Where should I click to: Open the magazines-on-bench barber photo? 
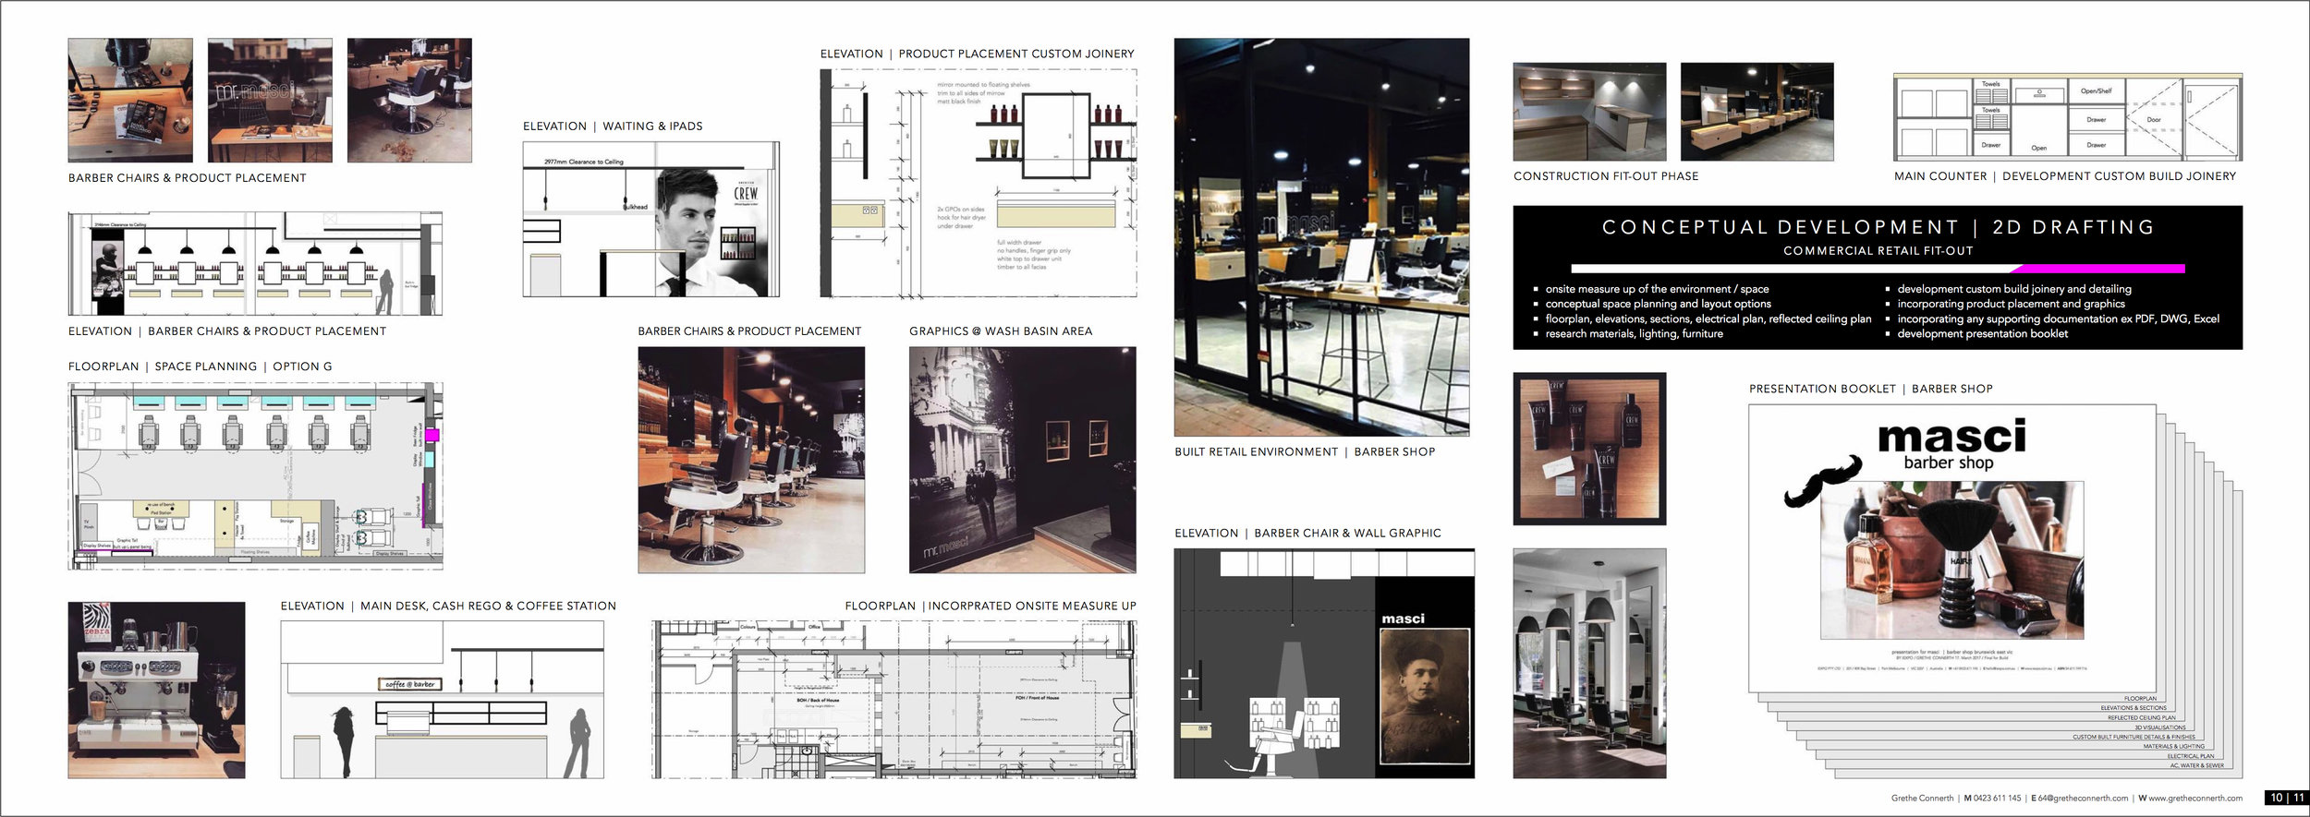(x=130, y=101)
